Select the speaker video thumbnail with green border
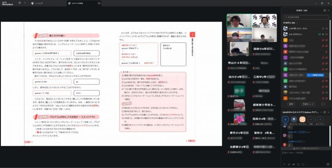Viewport: 332px width, 168px height. click(239, 21)
